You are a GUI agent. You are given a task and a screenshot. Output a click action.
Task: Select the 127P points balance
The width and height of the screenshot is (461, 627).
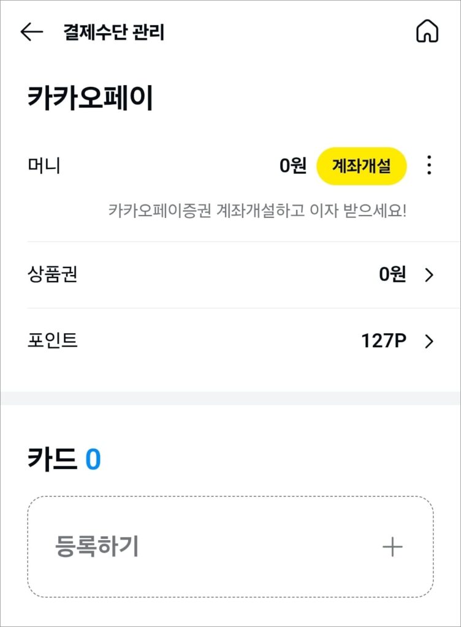pyautogui.click(x=384, y=341)
